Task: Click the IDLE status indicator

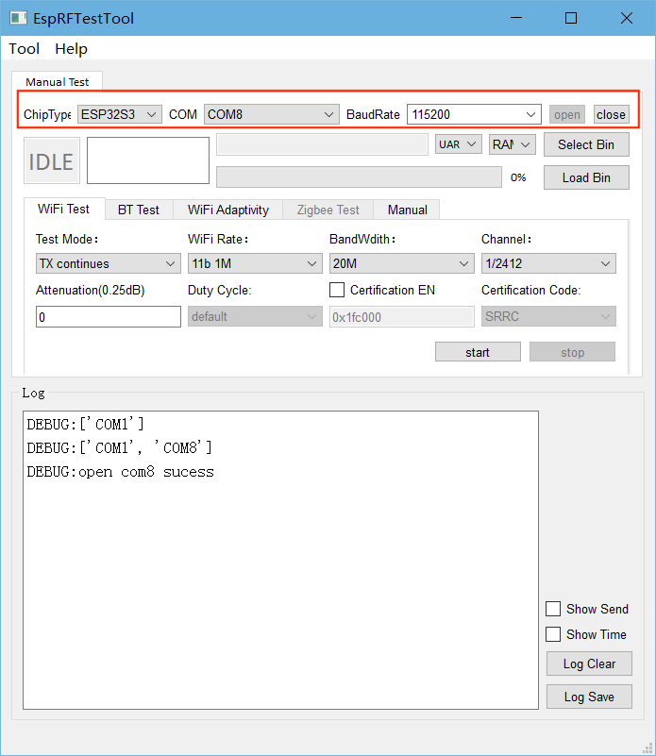Action: 51,161
